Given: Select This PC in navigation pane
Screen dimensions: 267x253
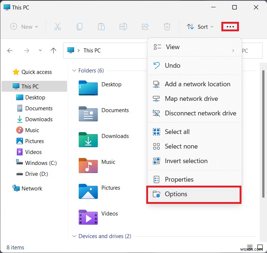Looking at the screenshot, I should tap(34, 86).
